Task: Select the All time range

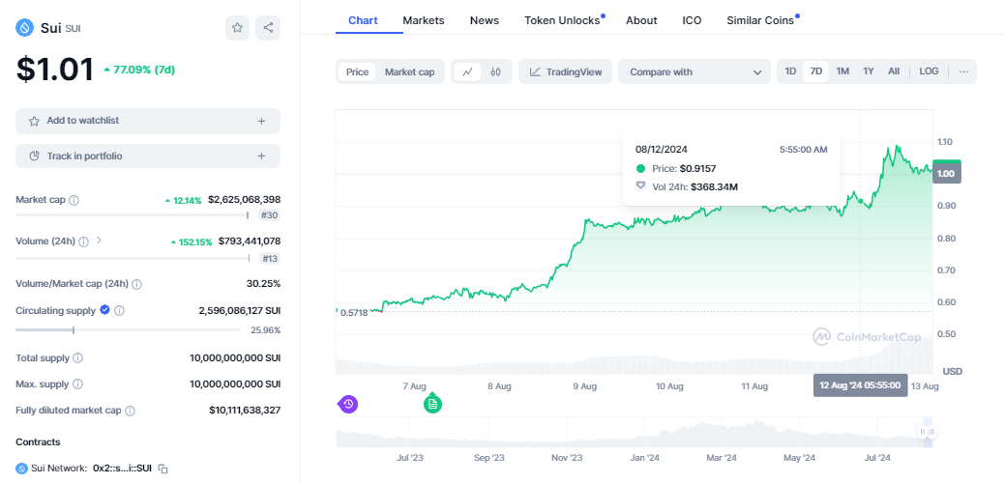Action: tap(894, 71)
